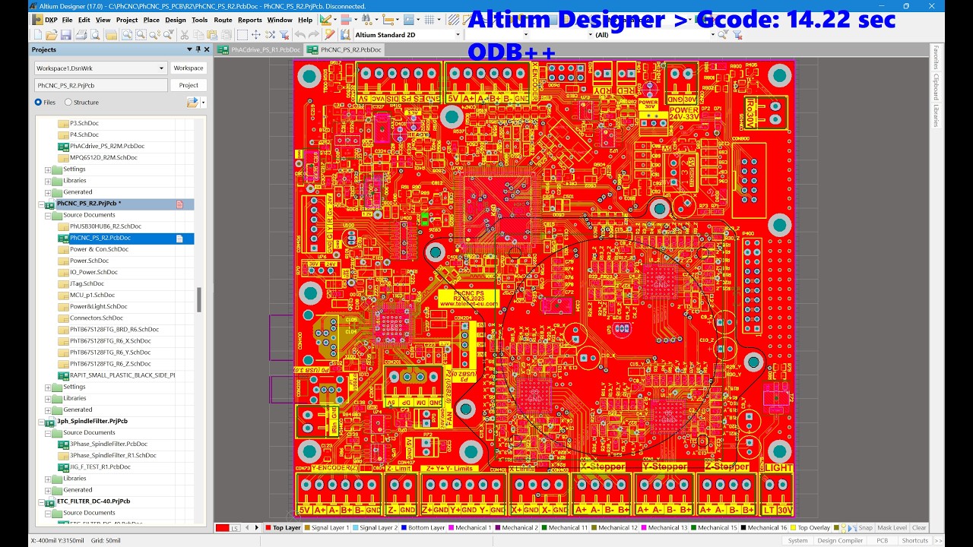Switch to the PhACdrive_PS_R1.PcbDoc tab
973x547 pixels.
click(260, 49)
